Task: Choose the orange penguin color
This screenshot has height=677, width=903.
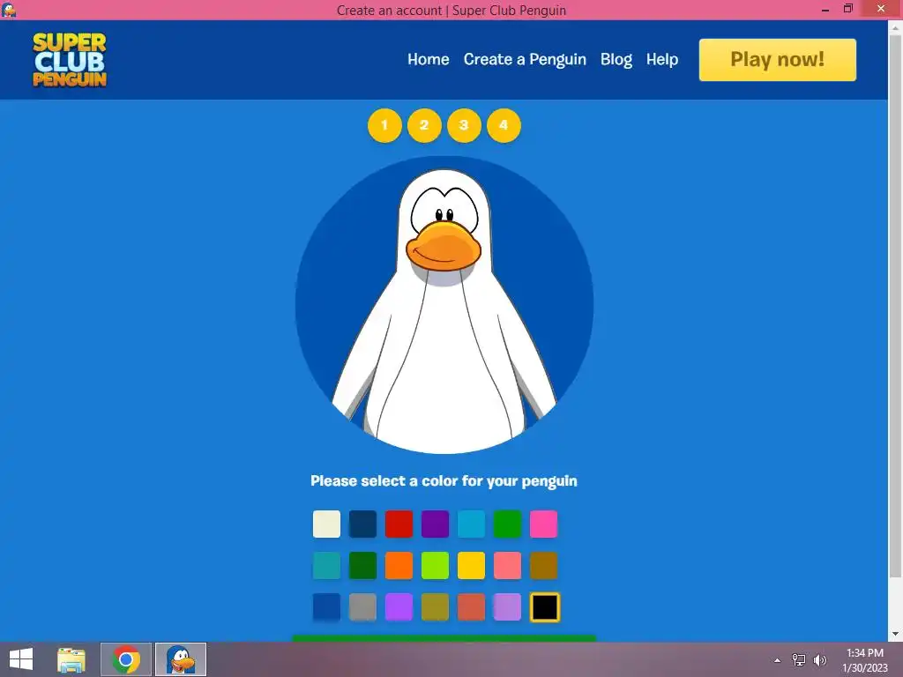Action: click(399, 565)
